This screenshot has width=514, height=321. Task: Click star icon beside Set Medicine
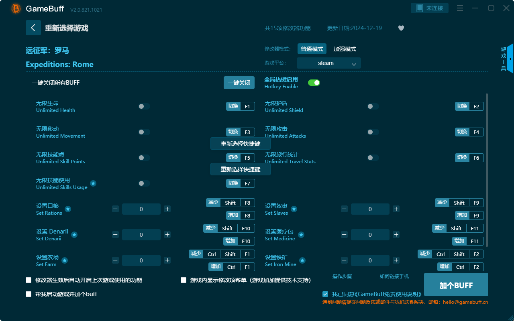click(x=301, y=235)
